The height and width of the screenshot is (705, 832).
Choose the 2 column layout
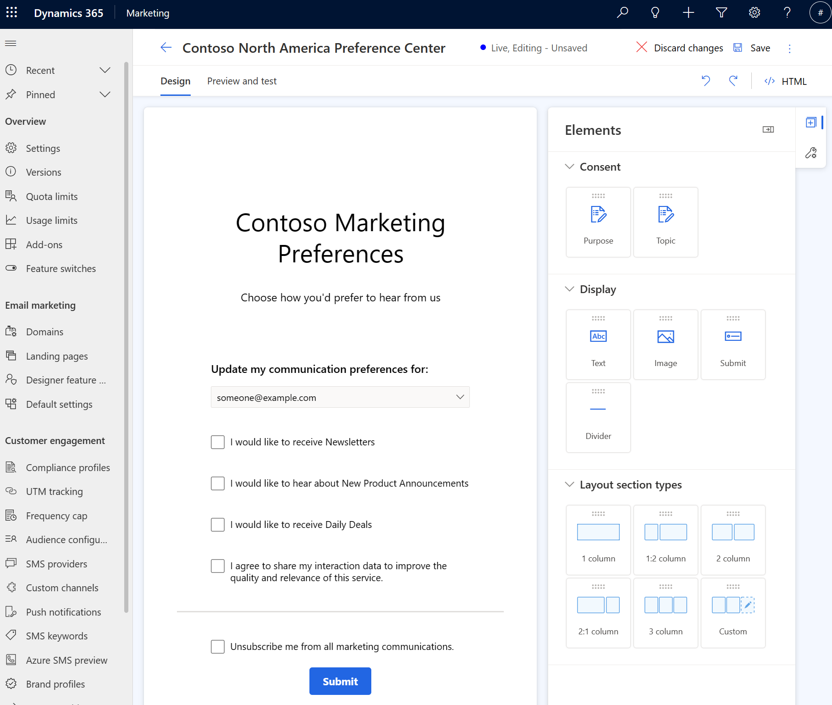coord(733,540)
